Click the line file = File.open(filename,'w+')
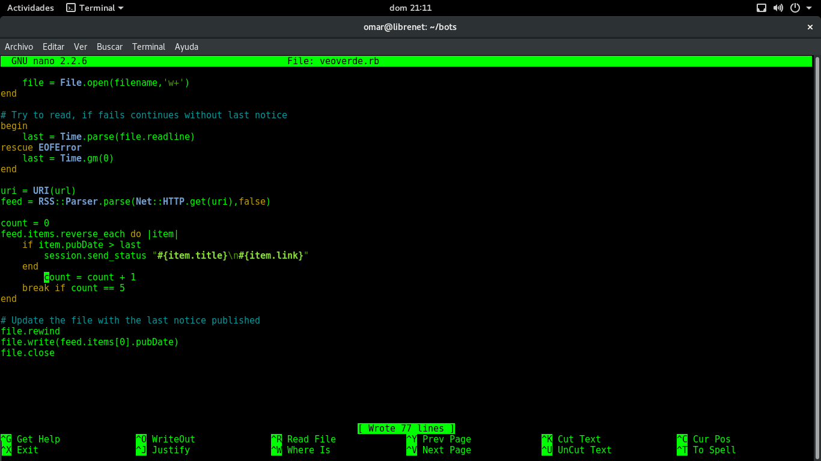 (106, 83)
